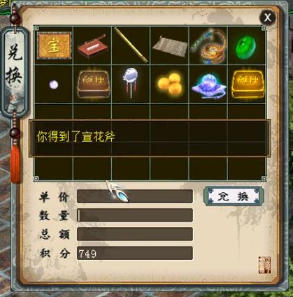This screenshot has width=293, height=297.
Task: Select the three golden oranges item
Action: [x=170, y=83]
